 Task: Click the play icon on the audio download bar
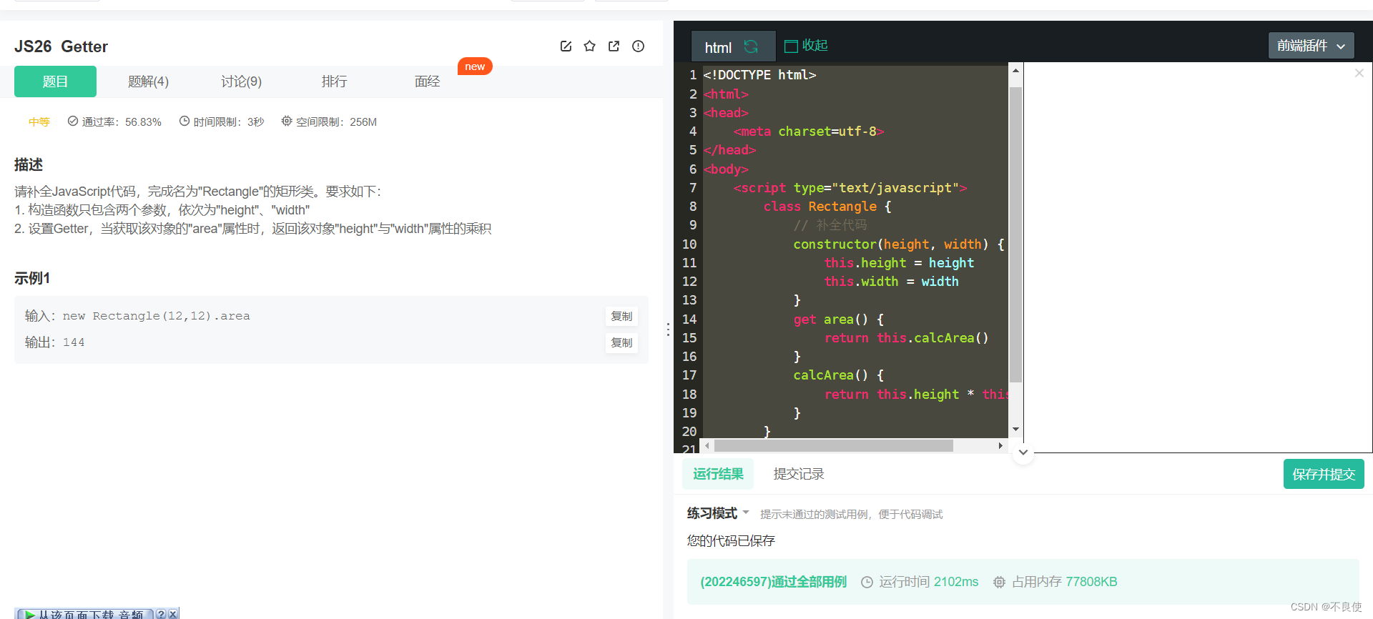click(x=30, y=614)
